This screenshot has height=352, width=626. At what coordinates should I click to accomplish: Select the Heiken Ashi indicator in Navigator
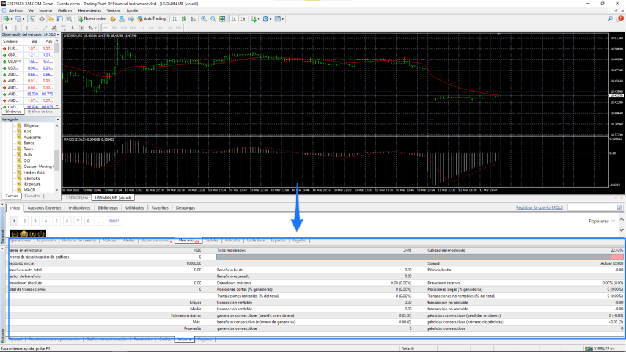coord(34,172)
